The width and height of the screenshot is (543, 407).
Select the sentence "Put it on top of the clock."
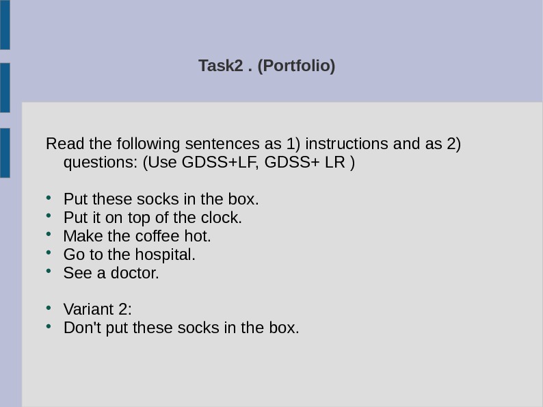click(153, 218)
